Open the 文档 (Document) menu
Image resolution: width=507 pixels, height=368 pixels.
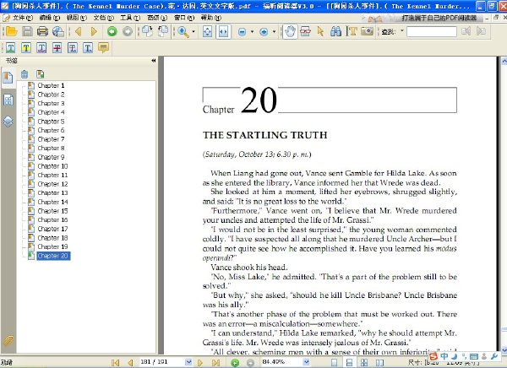pos(103,18)
